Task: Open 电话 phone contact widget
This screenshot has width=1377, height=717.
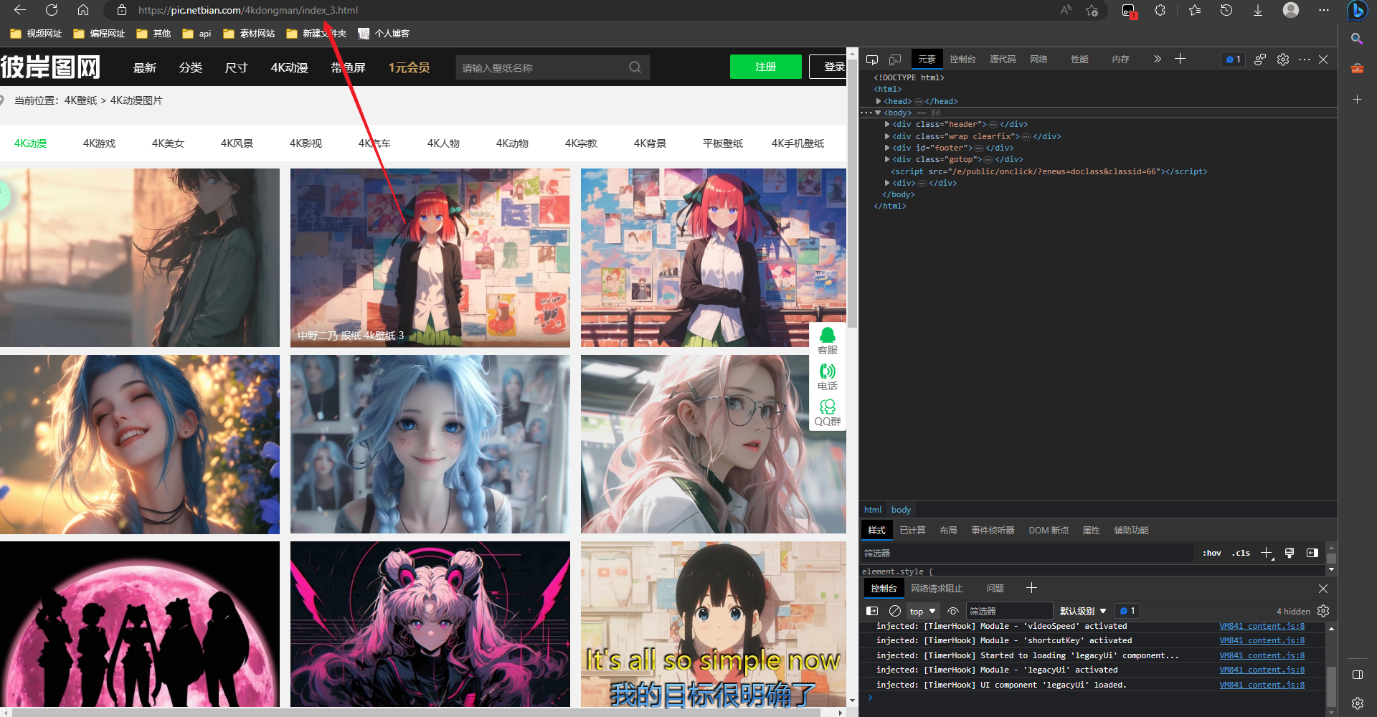Action: [x=828, y=376]
